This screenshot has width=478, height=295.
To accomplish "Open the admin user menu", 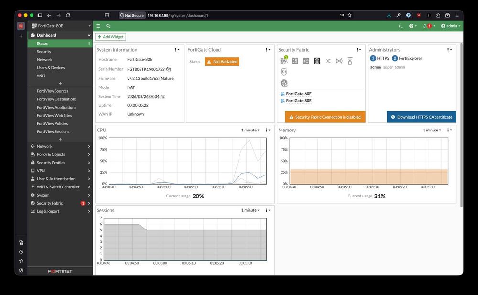I will [x=451, y=26].
